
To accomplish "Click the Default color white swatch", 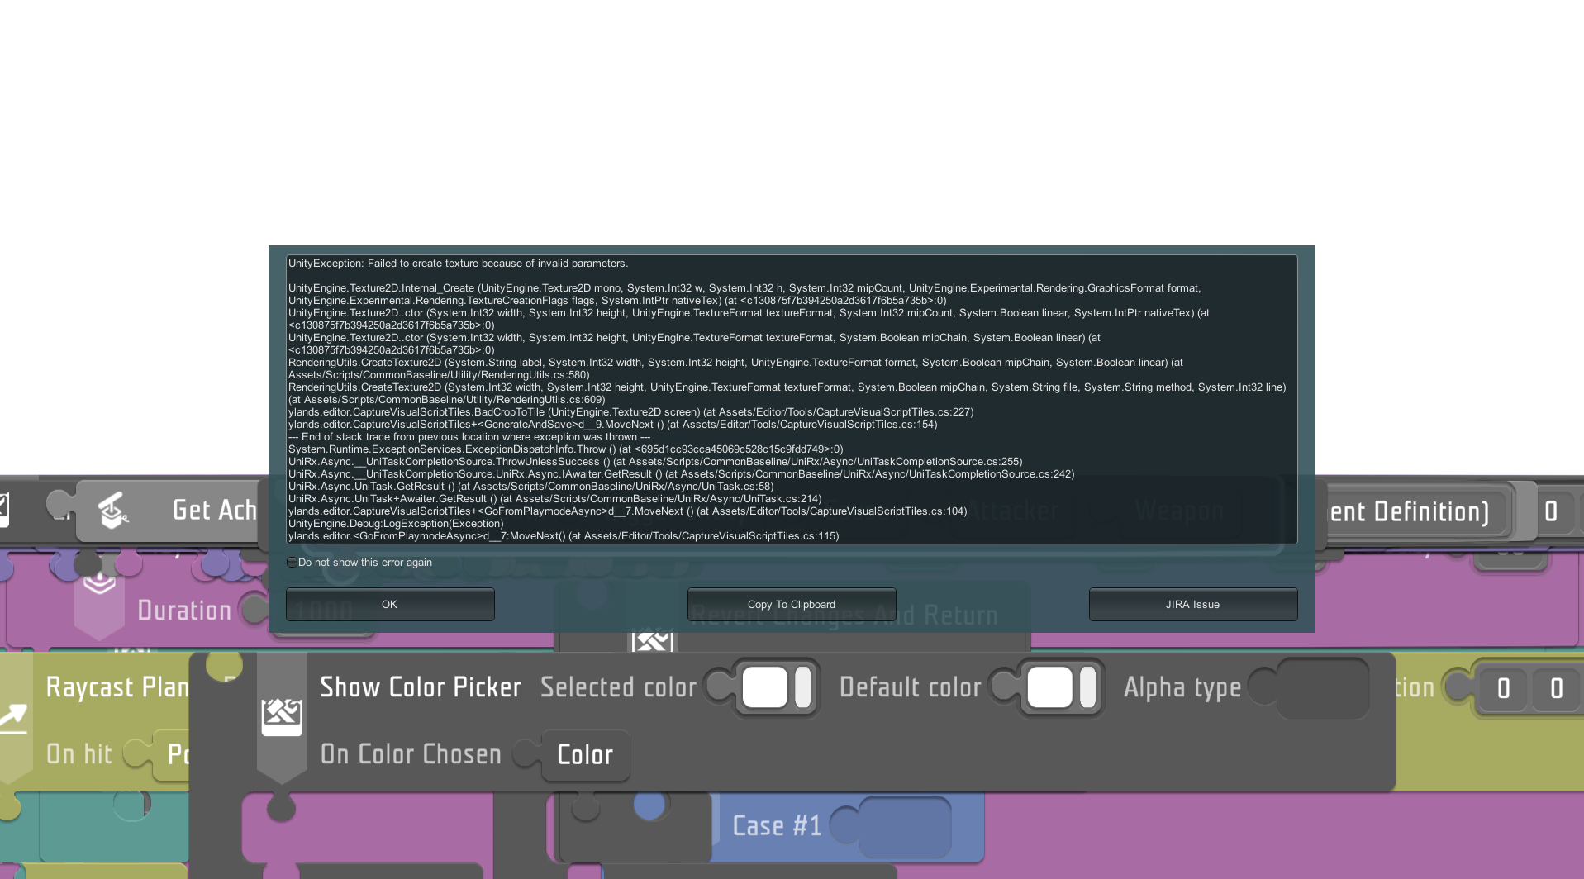I will point(1049,687).
